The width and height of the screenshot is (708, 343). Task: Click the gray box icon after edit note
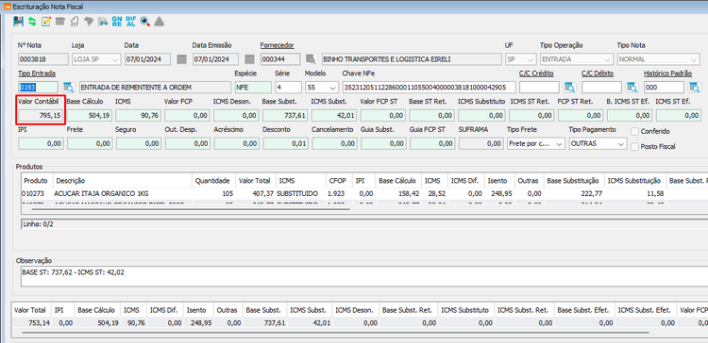click(60, 21)
